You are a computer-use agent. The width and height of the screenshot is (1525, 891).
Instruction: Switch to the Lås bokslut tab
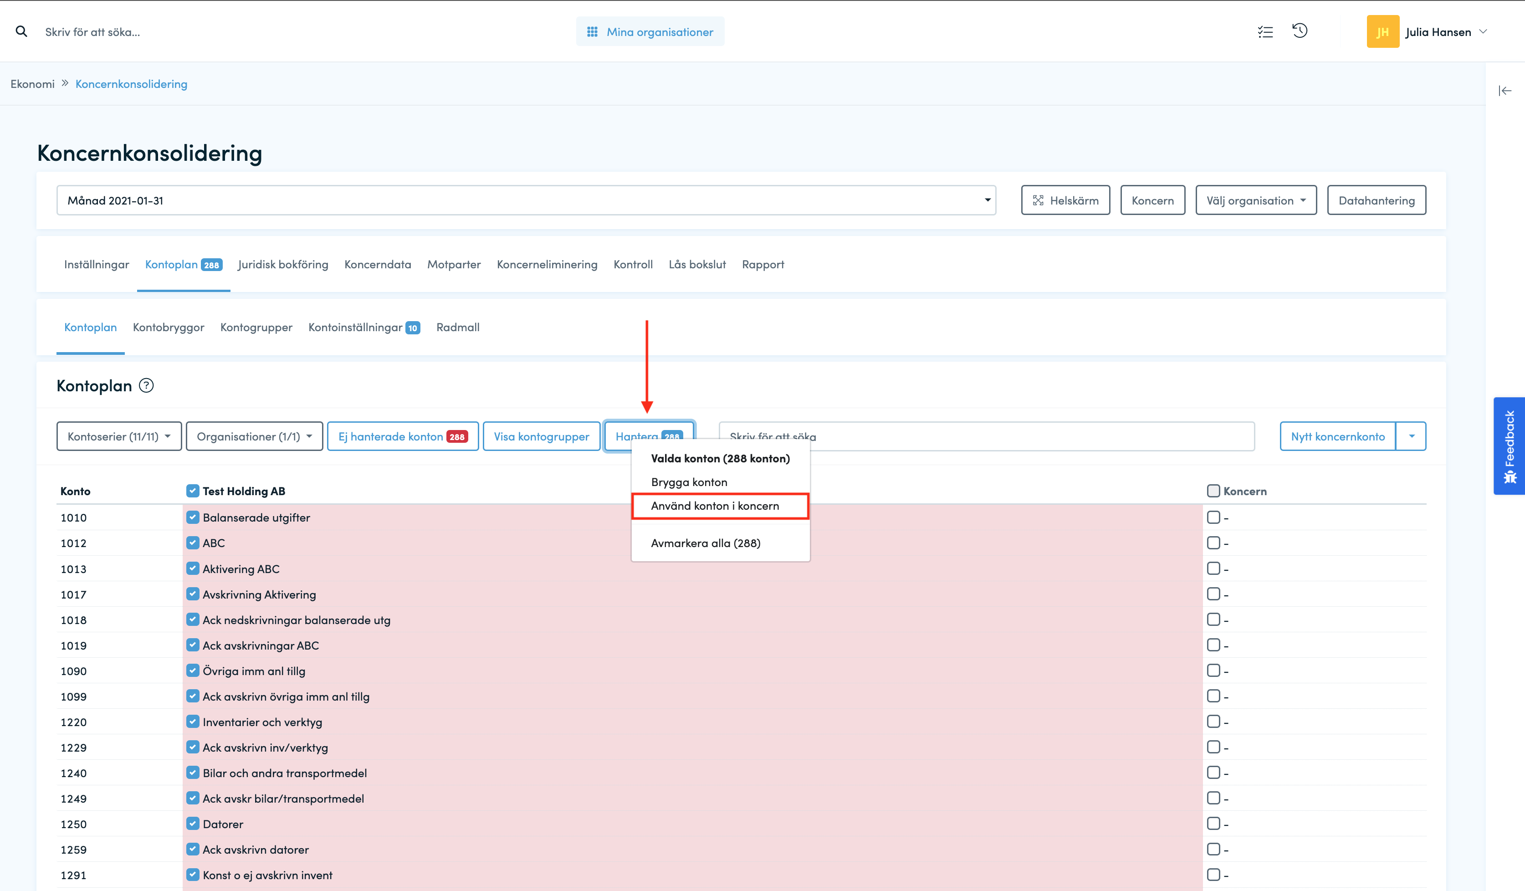697,264
